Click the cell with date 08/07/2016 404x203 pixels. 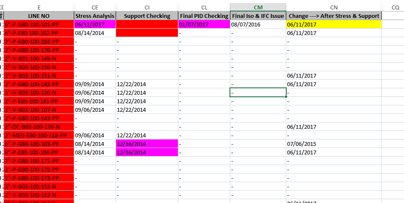pyautogui.click(x=258, y=24)
